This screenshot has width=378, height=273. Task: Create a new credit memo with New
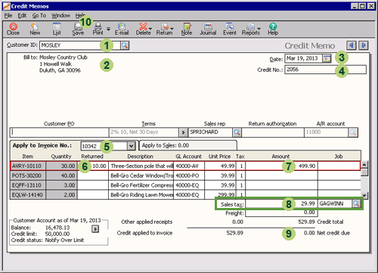tap(35, 29)
